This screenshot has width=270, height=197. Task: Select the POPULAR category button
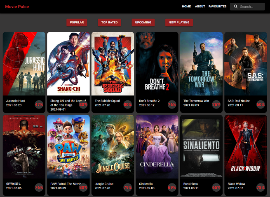[77, 23]
